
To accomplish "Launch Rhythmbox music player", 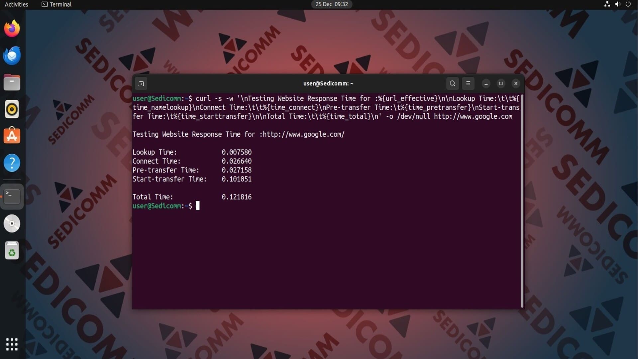I will [x=12, y=109].
